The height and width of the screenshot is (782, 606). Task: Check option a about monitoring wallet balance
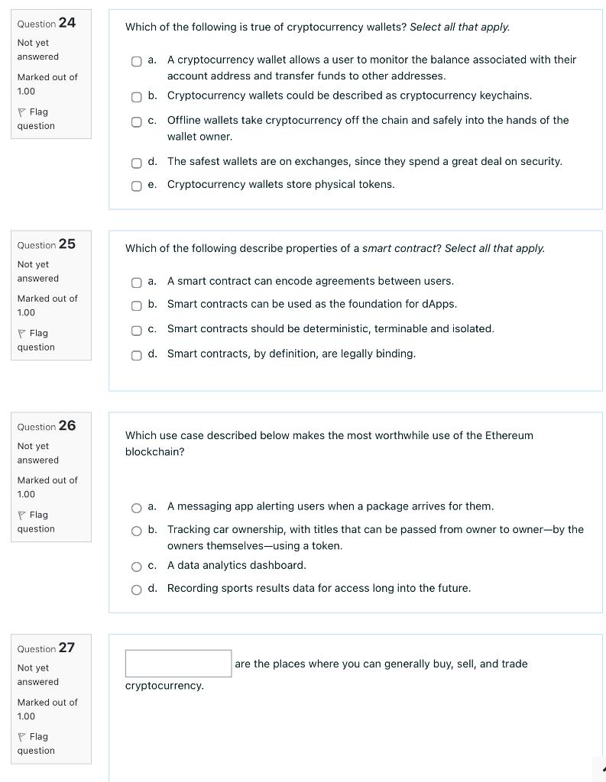tap(136, 61)
